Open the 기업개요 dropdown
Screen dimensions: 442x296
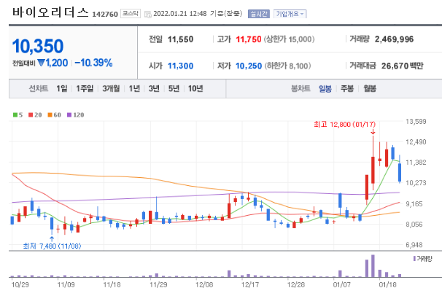tap(290, 14)
